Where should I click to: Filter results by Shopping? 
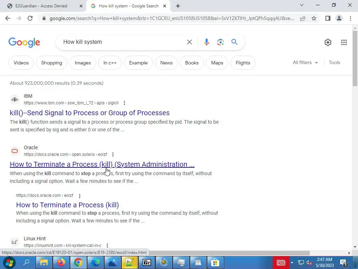pos(52,63)
